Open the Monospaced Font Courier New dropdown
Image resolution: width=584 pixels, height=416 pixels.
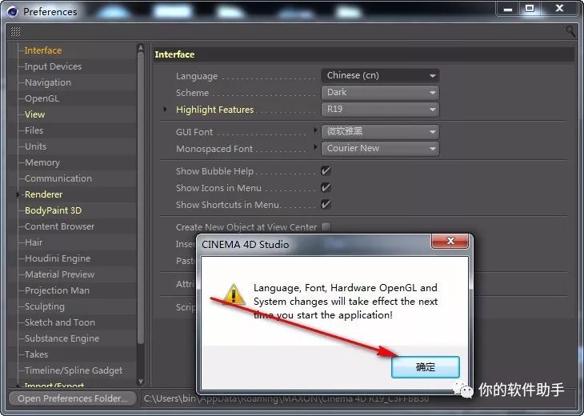click(x=380, y=148)
